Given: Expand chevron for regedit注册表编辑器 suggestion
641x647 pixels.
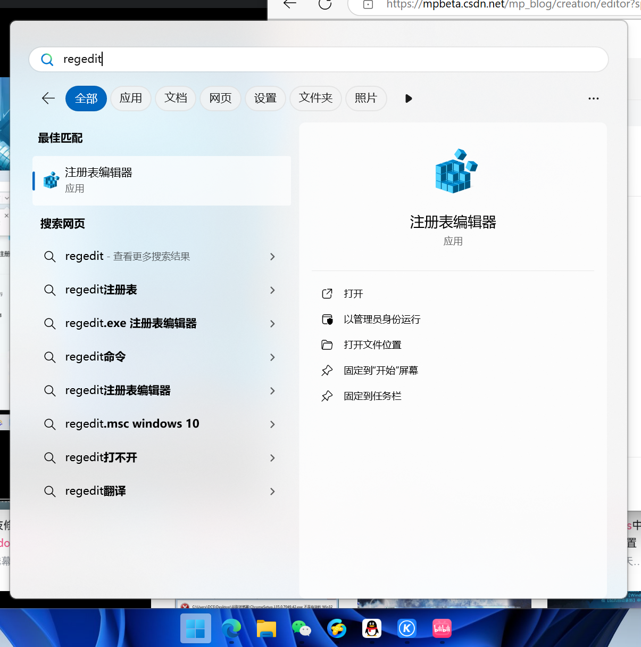Looking at the screenshot, I should tap(272, 391).
